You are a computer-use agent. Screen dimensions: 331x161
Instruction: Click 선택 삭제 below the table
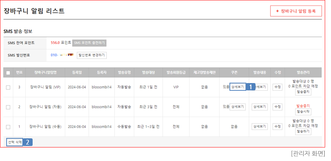point(15,142)
